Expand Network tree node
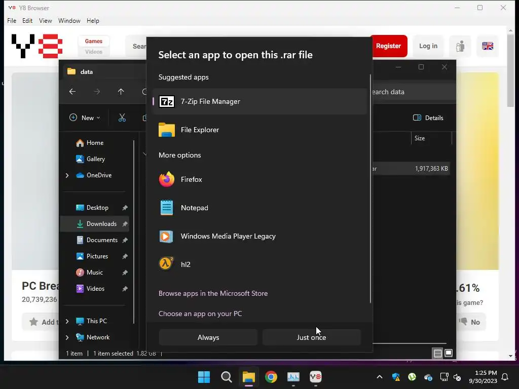The width and height of the screenshot is (519, 389). tap(67, 337)
